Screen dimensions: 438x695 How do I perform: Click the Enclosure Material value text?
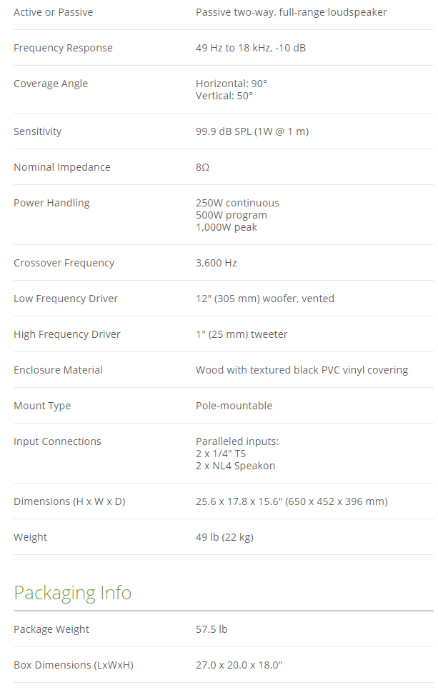point(302,370)
